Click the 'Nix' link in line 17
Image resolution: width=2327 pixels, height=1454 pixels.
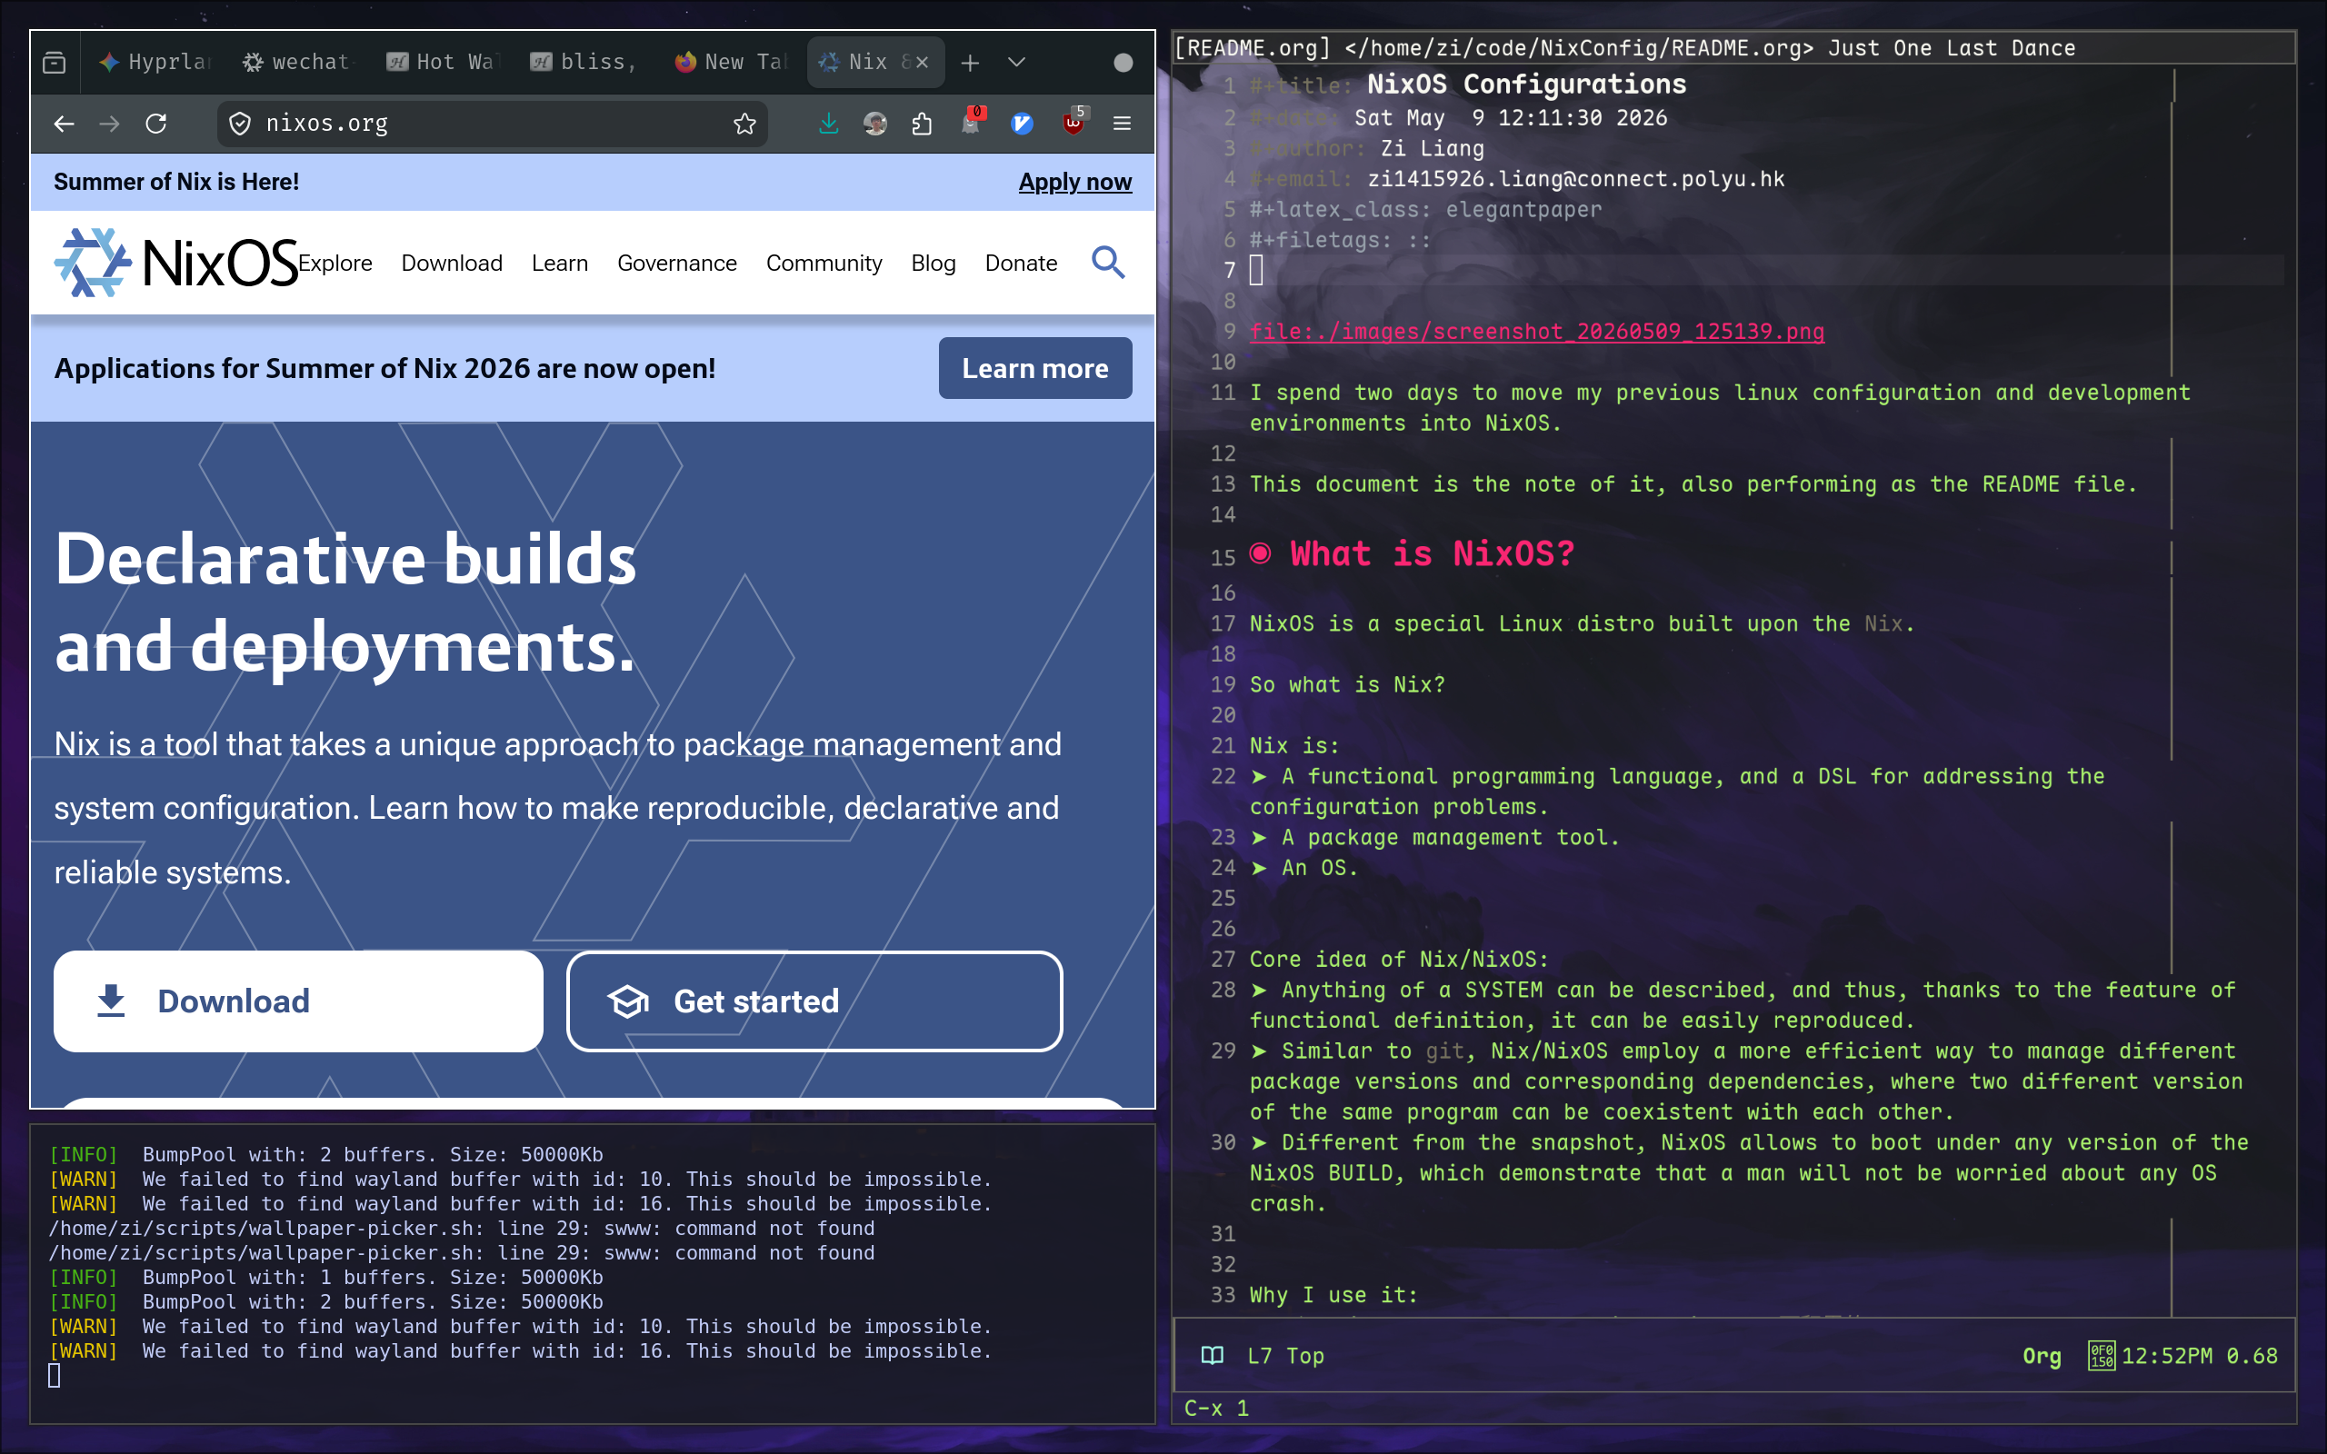click(x=1883, y=624)
